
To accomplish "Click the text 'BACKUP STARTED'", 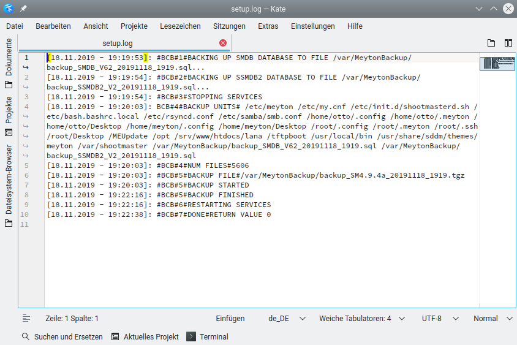I will point(218,185).
